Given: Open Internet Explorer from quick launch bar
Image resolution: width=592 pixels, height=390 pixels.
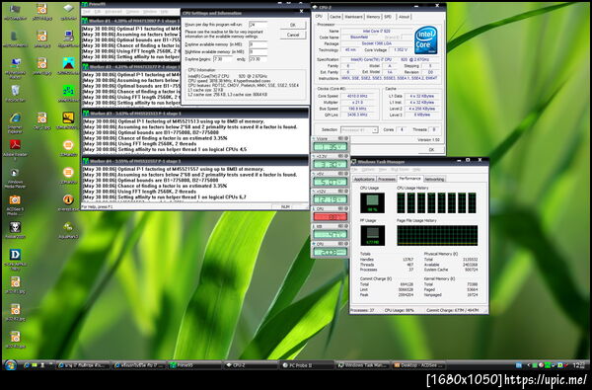Looking at the screenshot, I should [x=26, y=365].
